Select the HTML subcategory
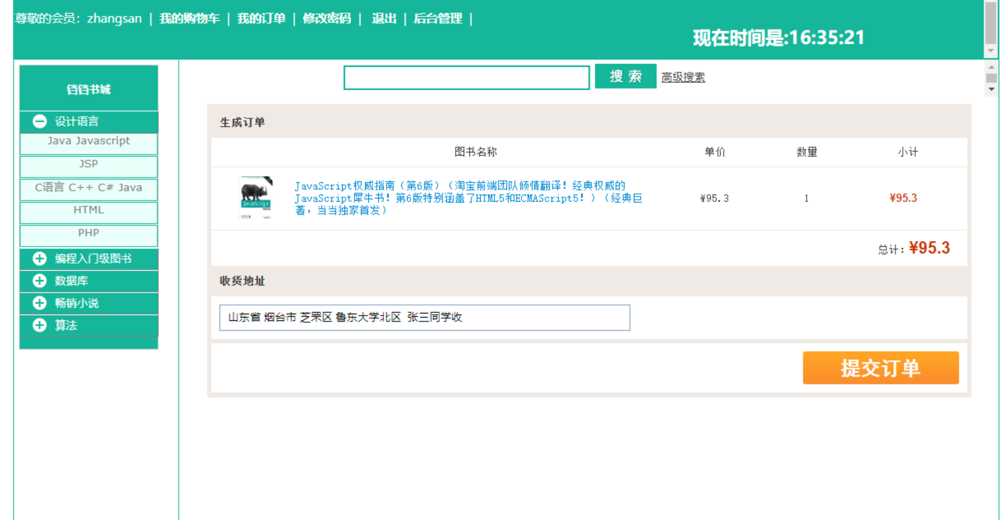This screenshot has width=1004, height=520. coord(88,210)
